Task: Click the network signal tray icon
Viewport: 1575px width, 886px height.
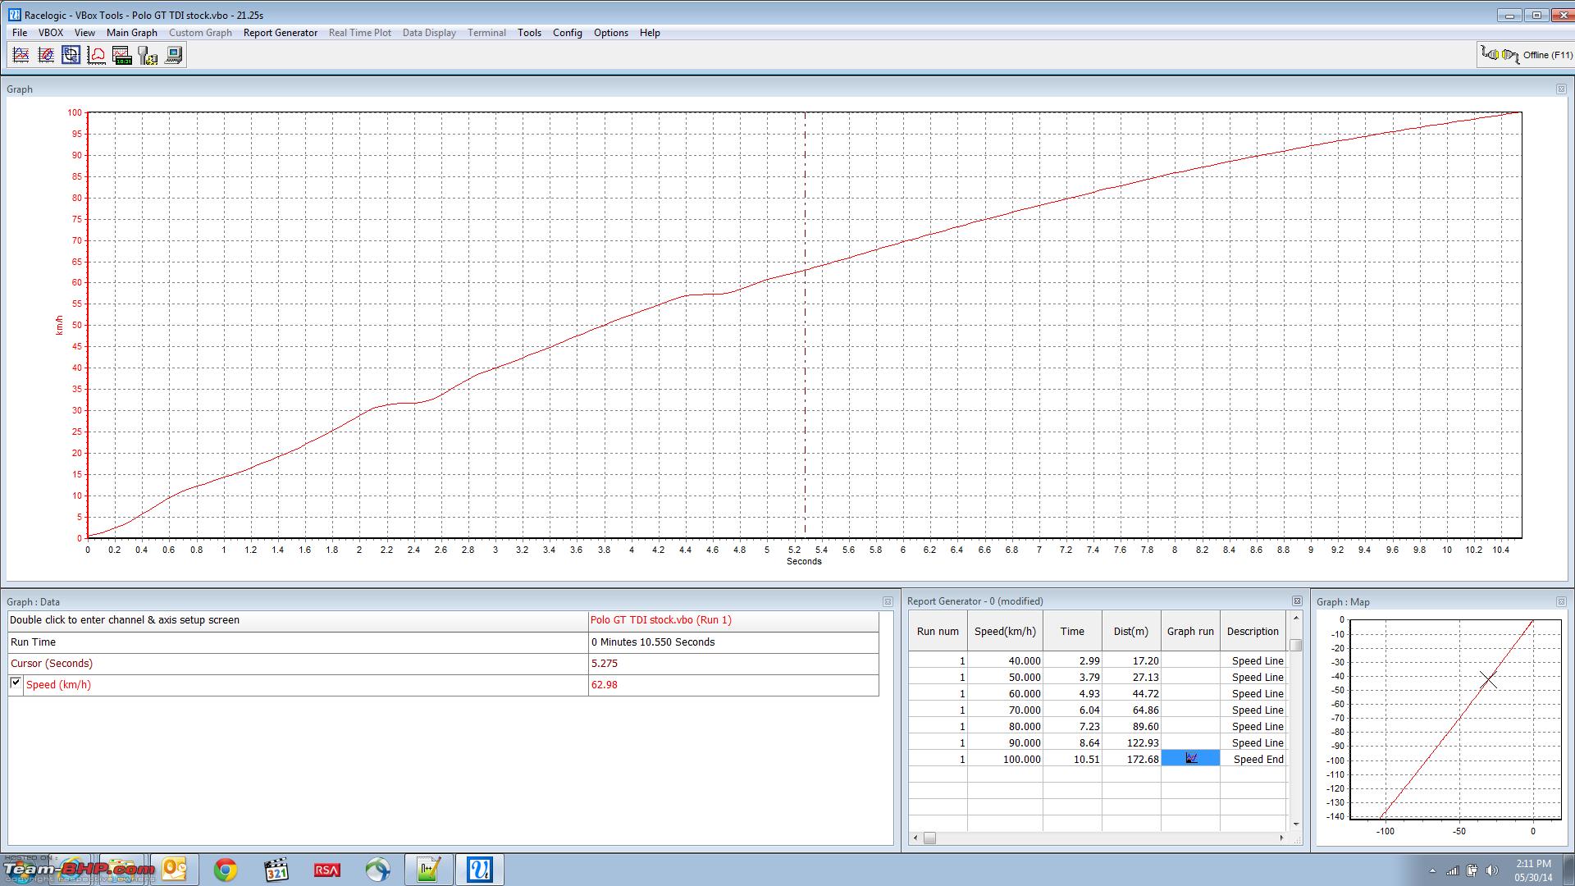Action: tap(1452, 870)
